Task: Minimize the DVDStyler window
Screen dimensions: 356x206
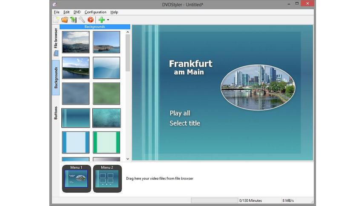Action: [x=289, y=4]
